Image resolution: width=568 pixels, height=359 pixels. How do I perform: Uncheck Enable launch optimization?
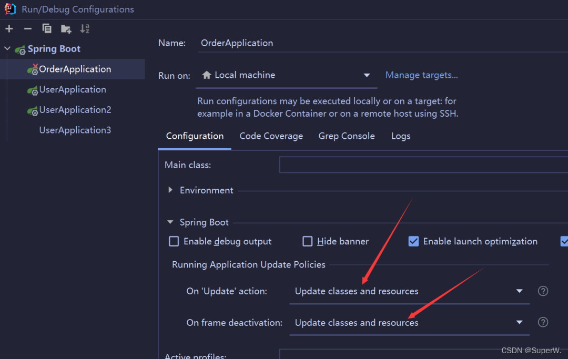(414, 241)
